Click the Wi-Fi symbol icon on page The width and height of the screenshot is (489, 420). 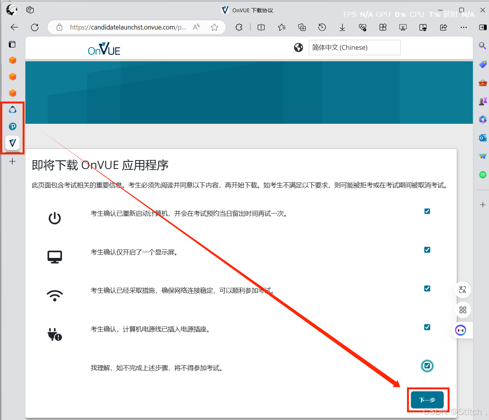click(x=55, y=295)
